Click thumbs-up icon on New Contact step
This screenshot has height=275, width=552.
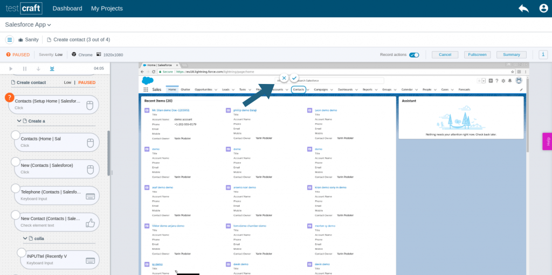coord(91,223)
